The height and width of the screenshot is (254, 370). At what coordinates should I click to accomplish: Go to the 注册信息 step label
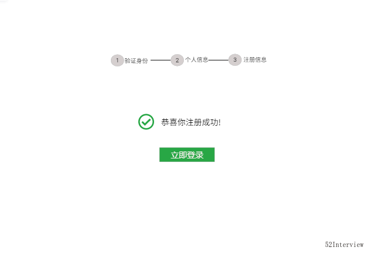point(255,59)
